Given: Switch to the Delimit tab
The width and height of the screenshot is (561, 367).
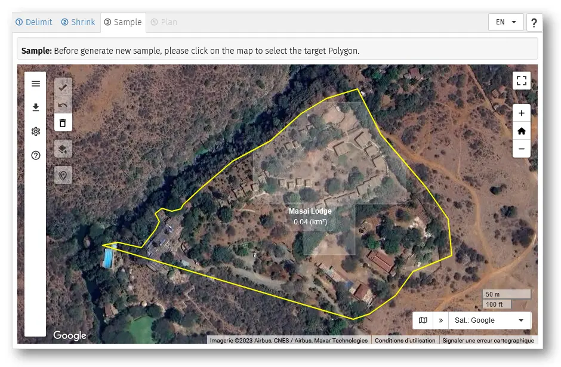Looking at the screenshot, I should (x=34, y=22).
